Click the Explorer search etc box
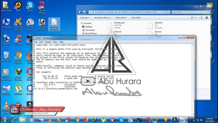This screenshot has width=218, height=123. coord(190,12)
